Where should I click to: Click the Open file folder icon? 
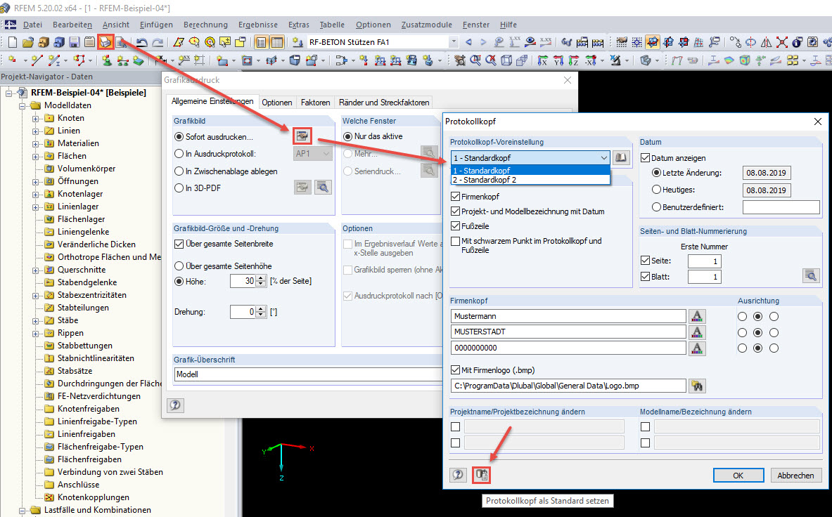[28, 42]
